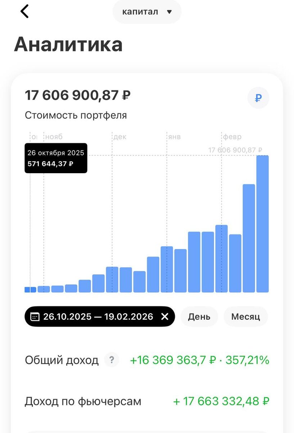294x433 pixels.
Task: Clear the date range with X icon
Action: coord(165,316)
